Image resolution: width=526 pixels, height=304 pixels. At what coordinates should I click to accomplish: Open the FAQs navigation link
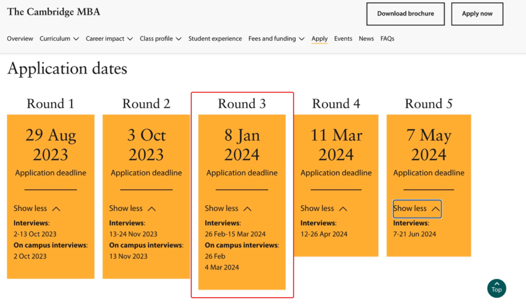pos(387,38)
